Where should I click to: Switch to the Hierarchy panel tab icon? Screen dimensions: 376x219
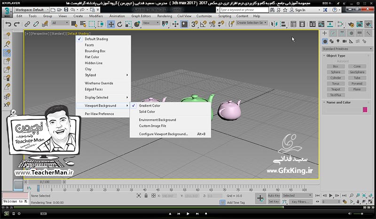click(342, 33)
